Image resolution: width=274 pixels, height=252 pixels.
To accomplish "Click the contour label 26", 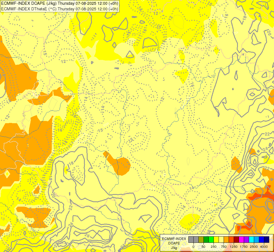I will [x=87, y=235].
